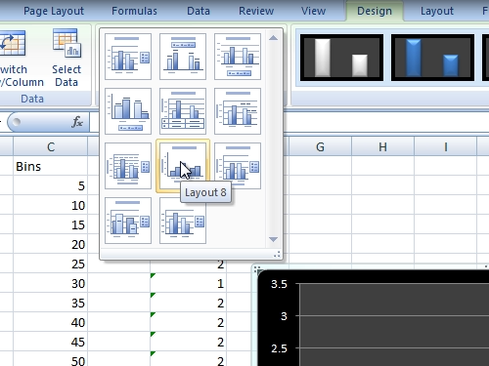Apply chart Layout 9 thumbnail
The height and width of the screenshot is (366, 489).
[x=238, y=166]
